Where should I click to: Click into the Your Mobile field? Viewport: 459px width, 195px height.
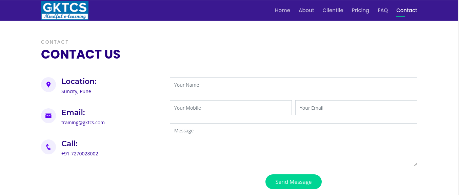click(x=231, y=108)
